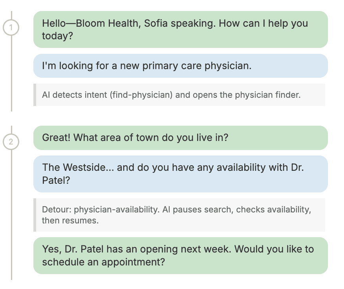The width and height of the screenshot is (344, 289).
Task: Click the primary care physician message
Action: pos(181,66)
